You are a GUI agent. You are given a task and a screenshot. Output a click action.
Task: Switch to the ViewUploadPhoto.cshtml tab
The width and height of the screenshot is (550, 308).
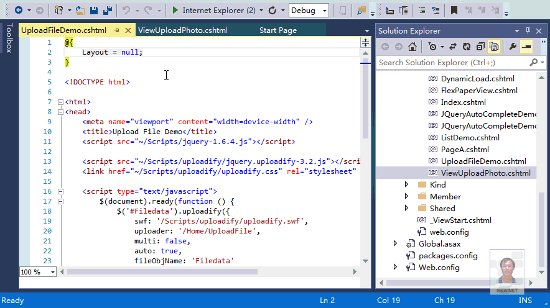183,30
